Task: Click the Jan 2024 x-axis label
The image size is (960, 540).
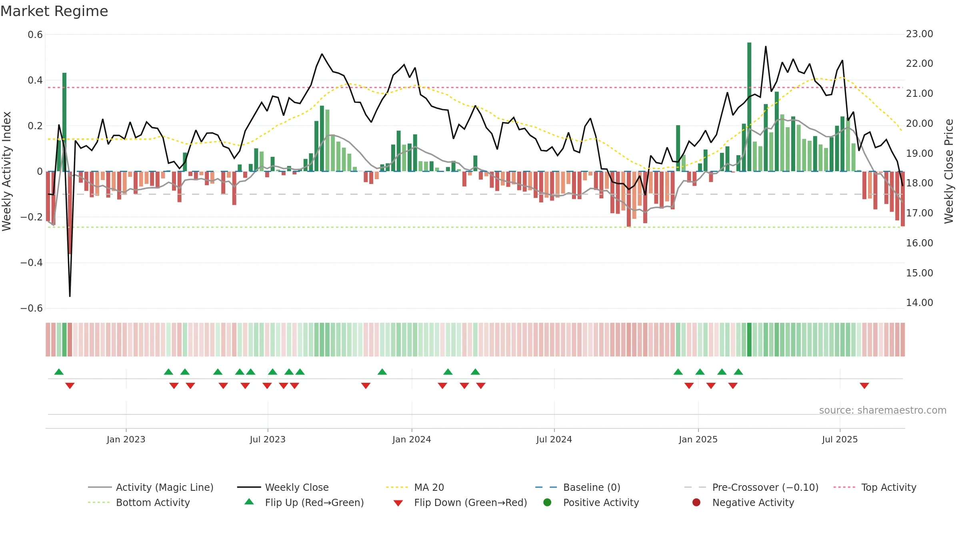Action: click(x=412, y=439)
